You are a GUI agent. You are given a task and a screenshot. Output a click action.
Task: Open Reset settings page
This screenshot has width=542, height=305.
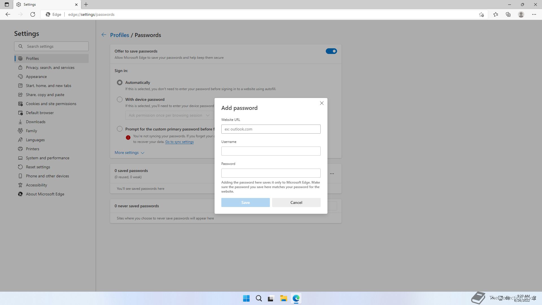(x=51, y=167)
